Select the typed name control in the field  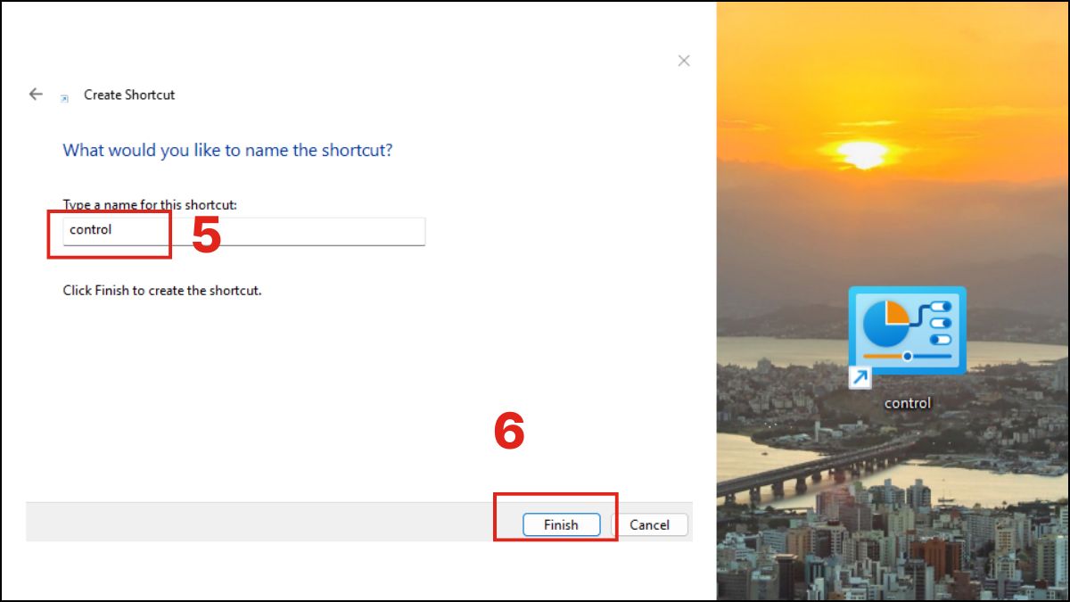89,229
